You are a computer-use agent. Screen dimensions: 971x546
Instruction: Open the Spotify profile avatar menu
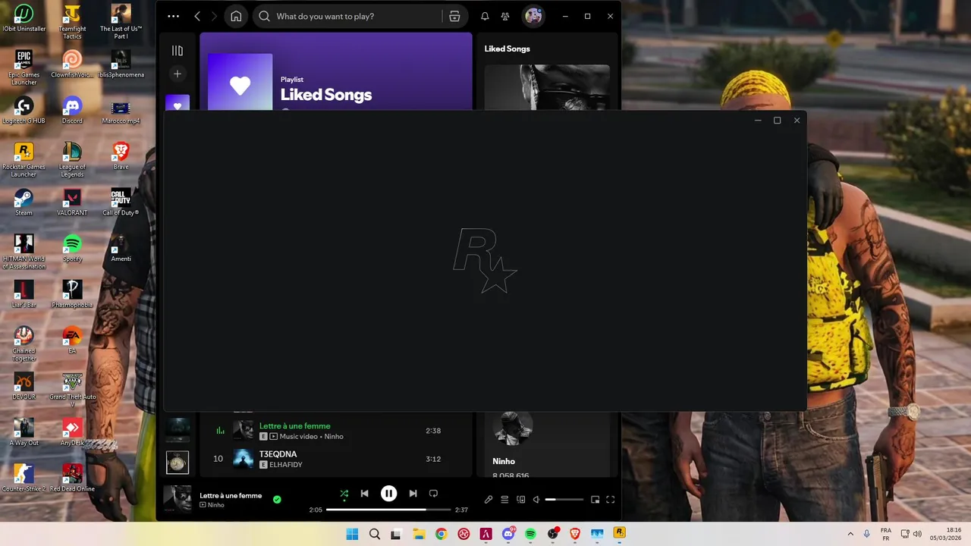pos(533,16)
